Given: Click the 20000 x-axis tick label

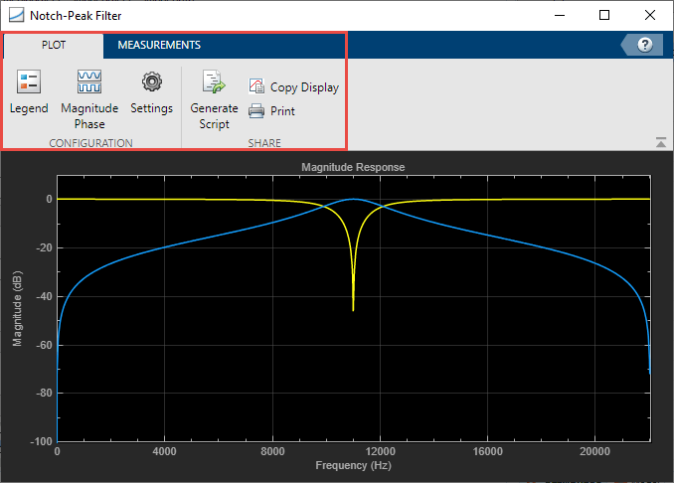Looking at the screenshot, I should coord(594,451).
